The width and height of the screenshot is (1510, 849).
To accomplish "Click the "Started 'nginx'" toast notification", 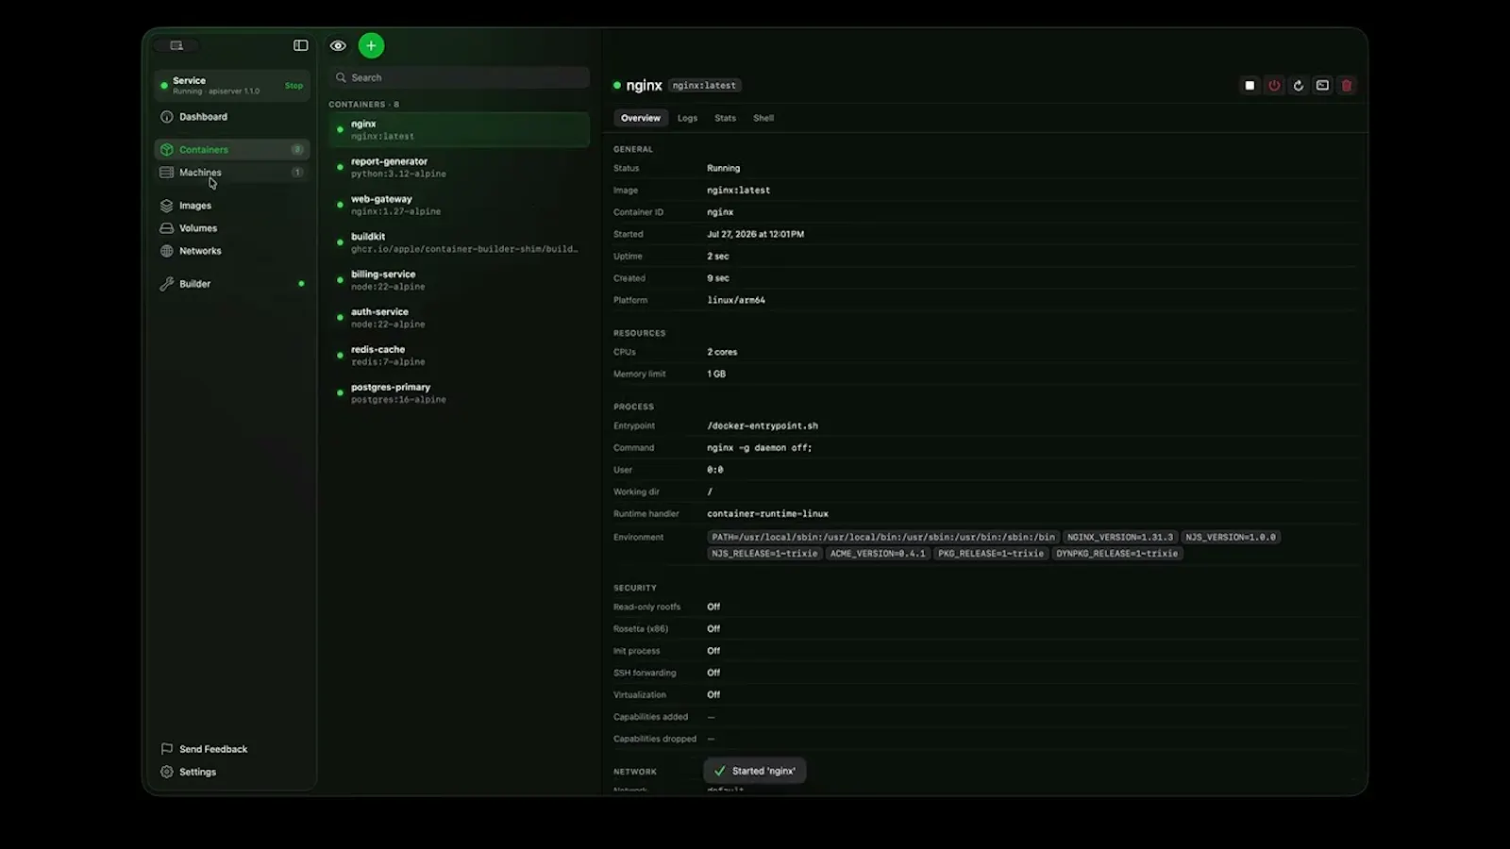I will pos(755,771).
